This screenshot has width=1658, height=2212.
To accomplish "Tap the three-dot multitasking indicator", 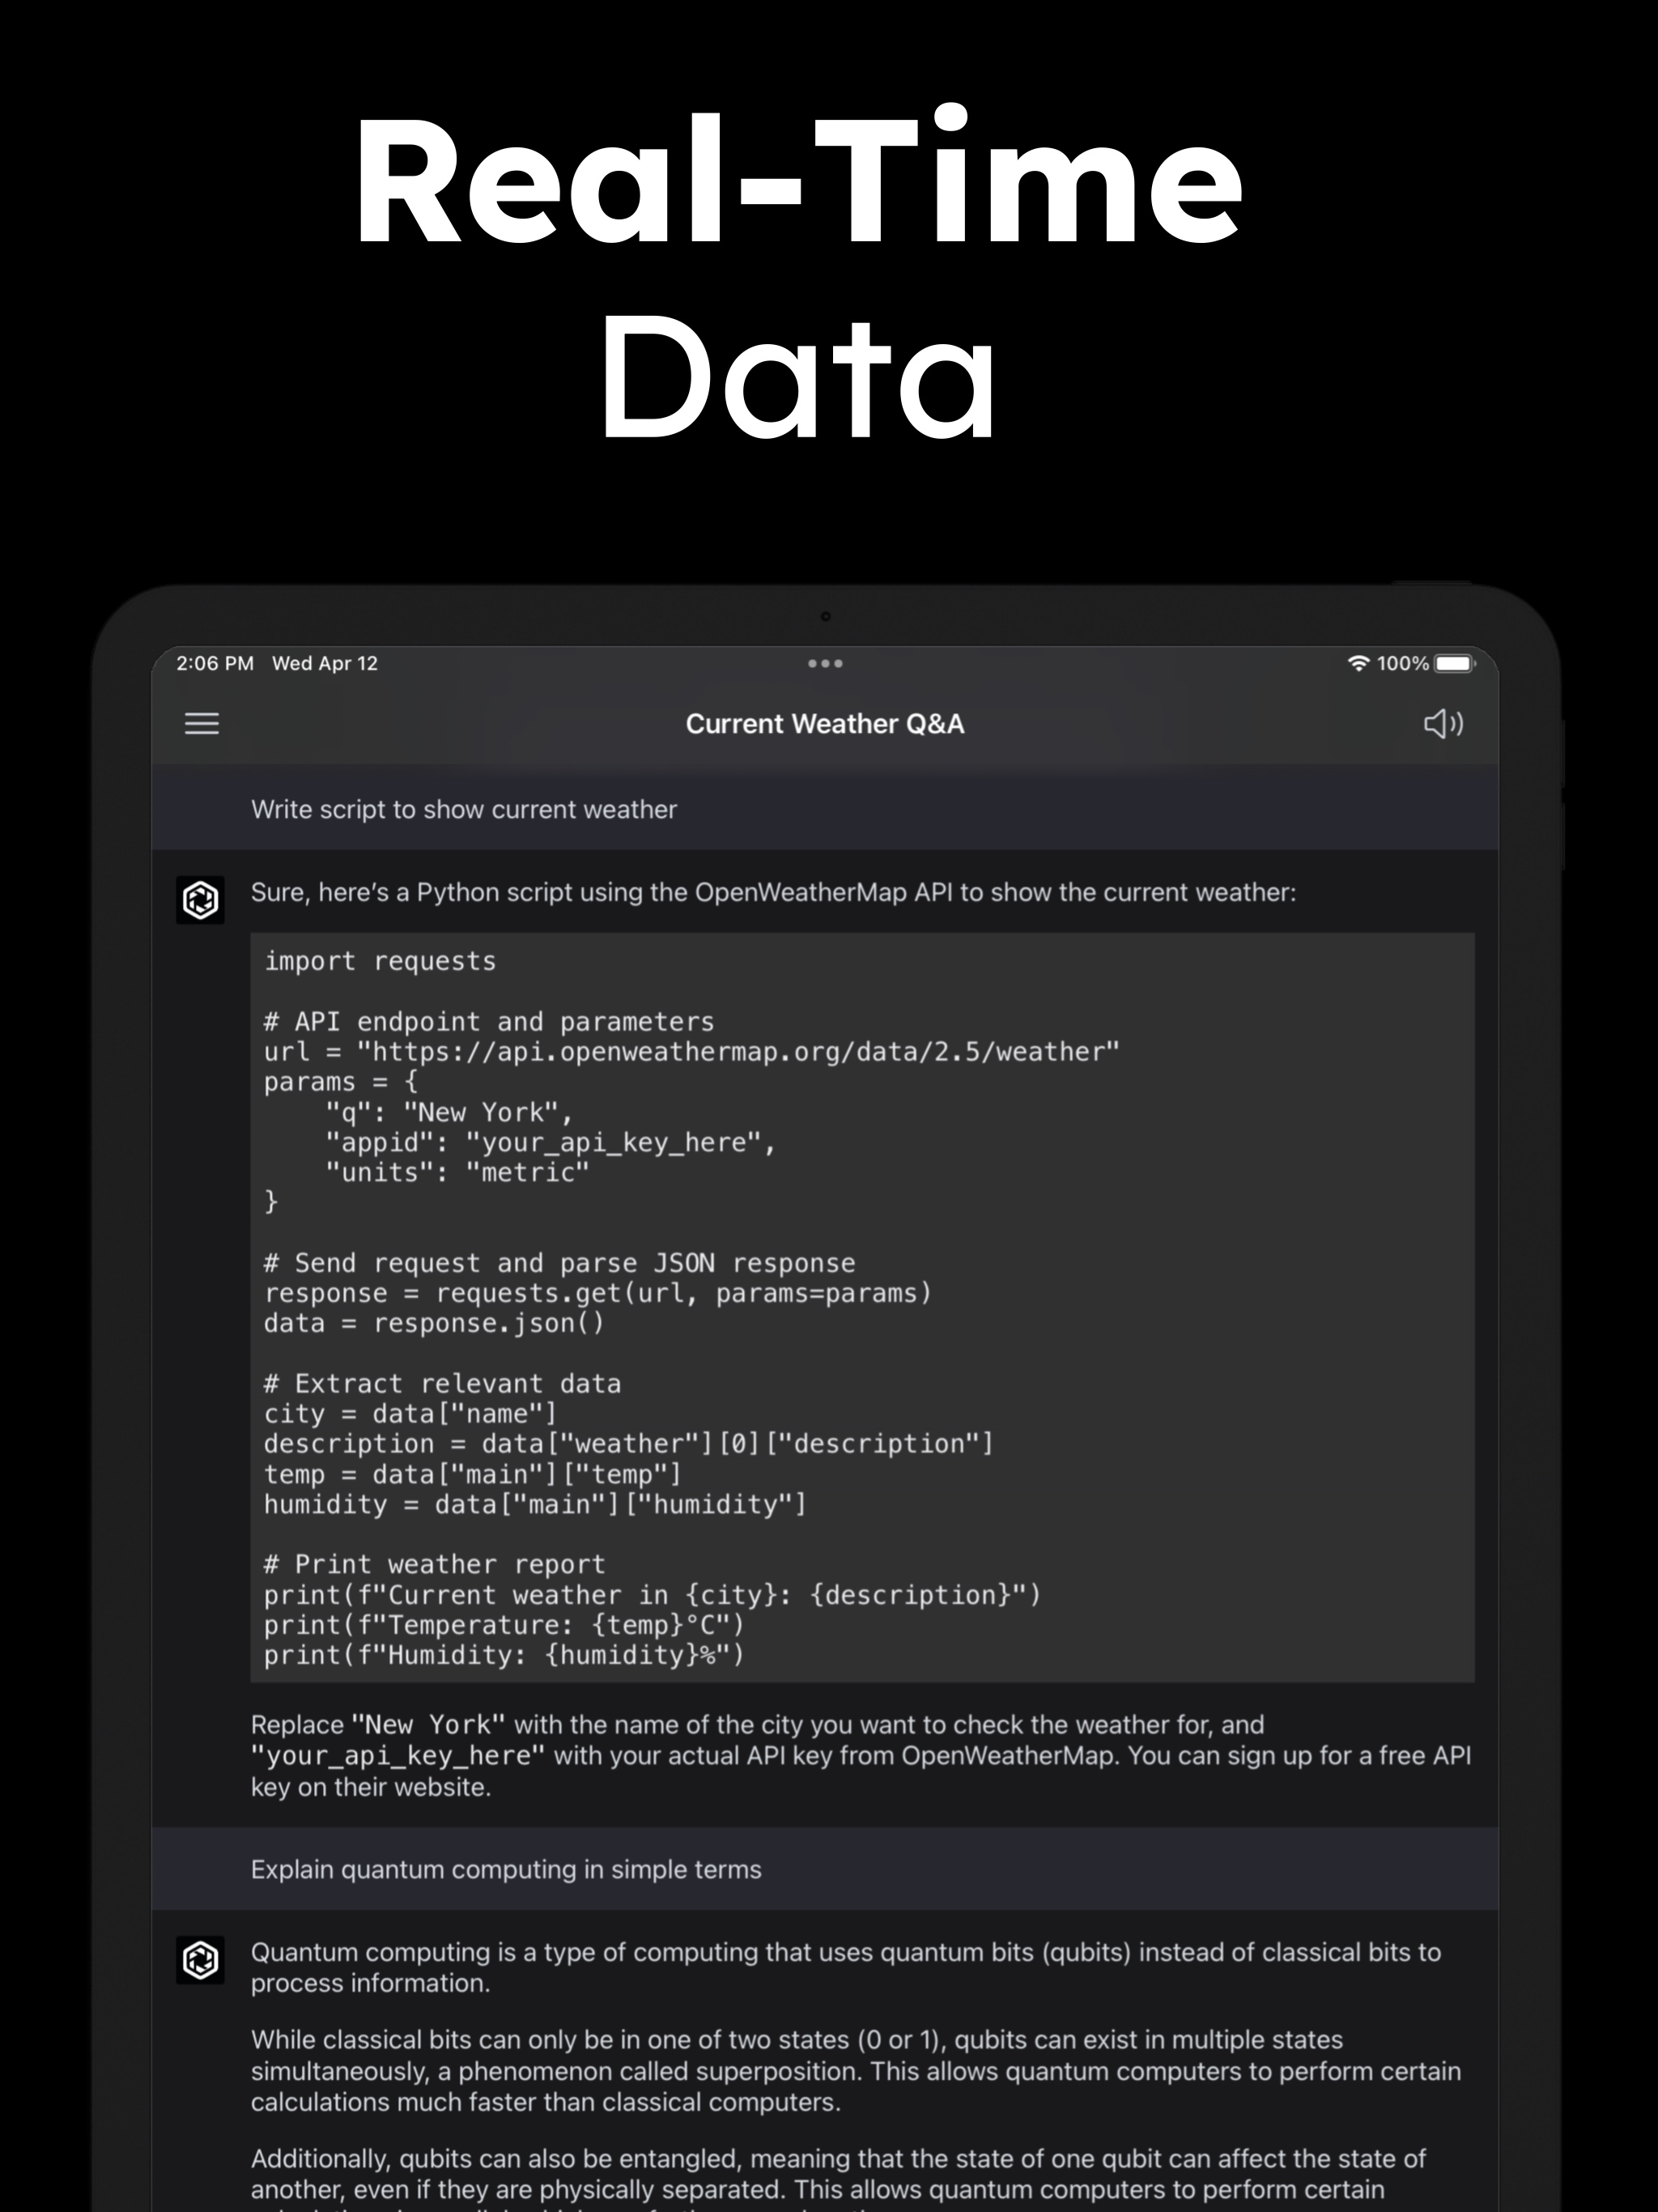I will [825, 663].
